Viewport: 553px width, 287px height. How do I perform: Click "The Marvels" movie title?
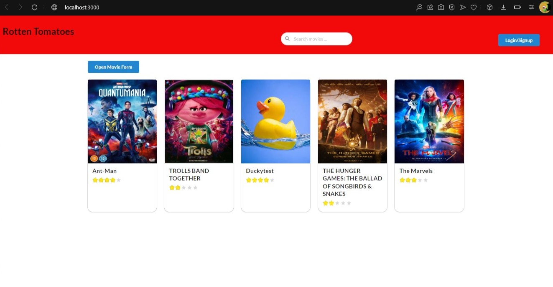(x=416, y=171)
